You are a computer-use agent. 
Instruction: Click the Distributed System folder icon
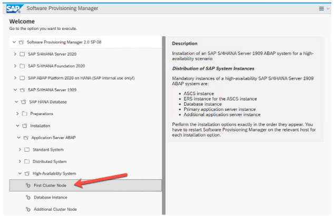click(x=27, y=161)
